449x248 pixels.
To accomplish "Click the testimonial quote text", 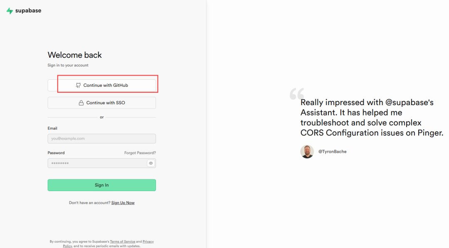I will click(372, 118).
